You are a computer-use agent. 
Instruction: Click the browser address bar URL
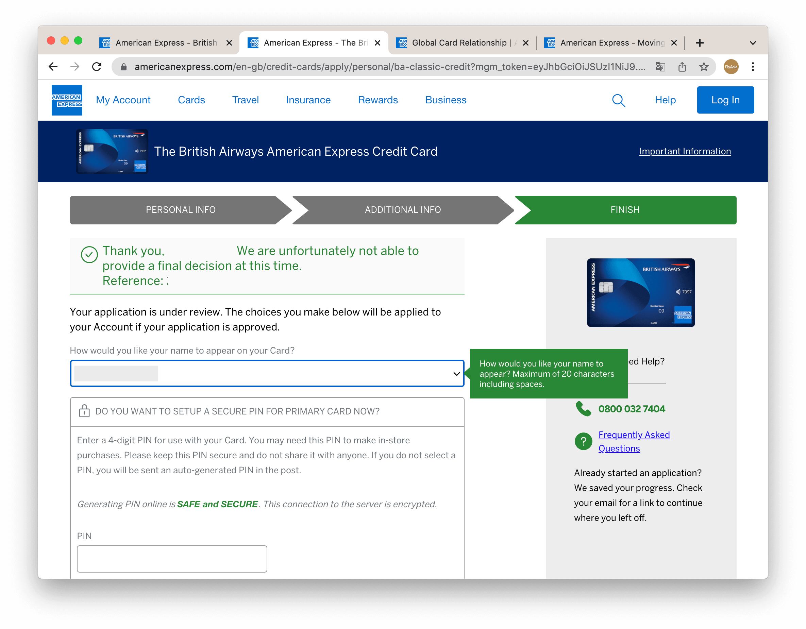pyautogui.click(x=390, y=67)
